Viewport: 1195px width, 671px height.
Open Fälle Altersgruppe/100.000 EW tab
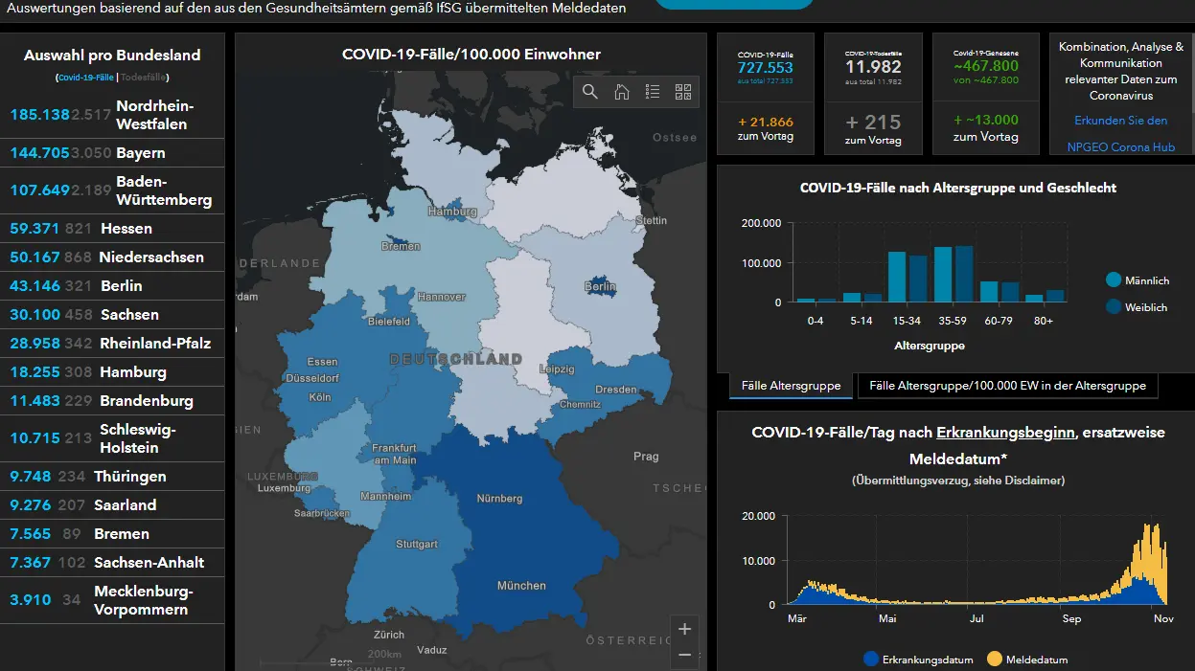[1007, 386]
